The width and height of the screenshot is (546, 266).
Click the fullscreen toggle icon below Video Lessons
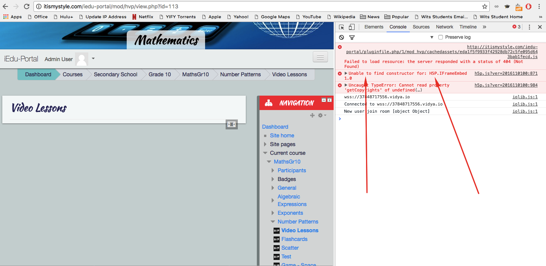pyautogui.click(x=232, y=124)
